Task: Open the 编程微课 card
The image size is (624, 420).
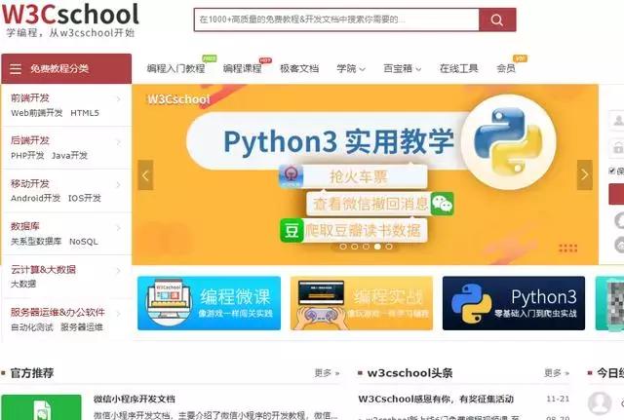Action: [x=209, y=303]
